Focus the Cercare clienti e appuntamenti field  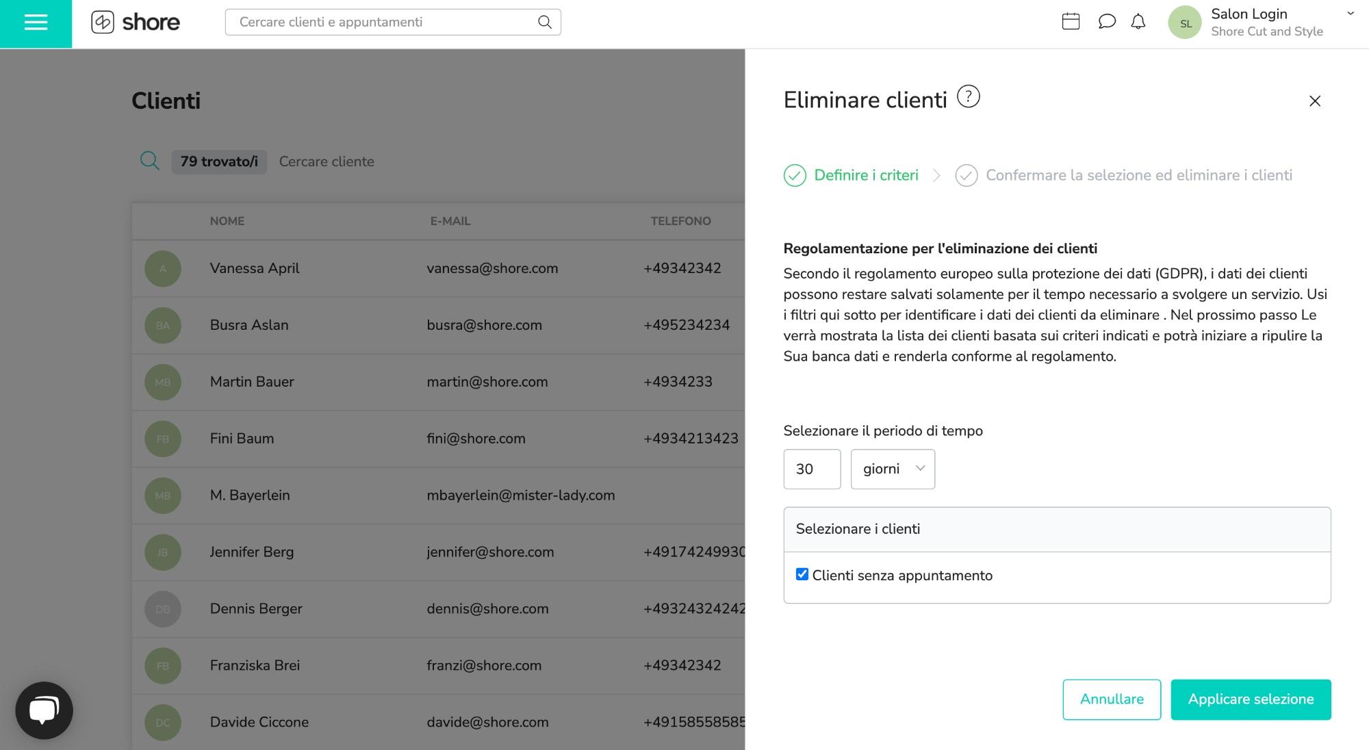tap(383, 22)
